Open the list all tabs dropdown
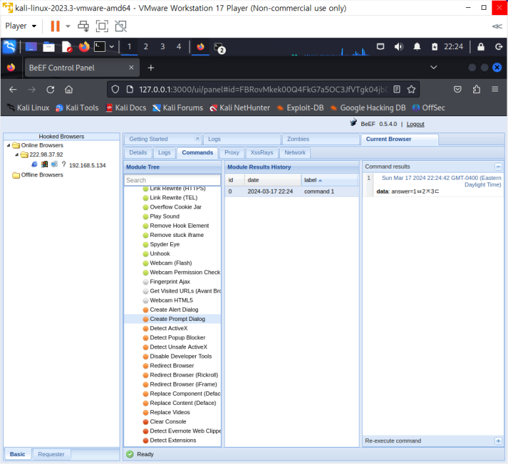The width and height of the screenshot is (508, 464). pyautogui.click(x=434, y=68)
